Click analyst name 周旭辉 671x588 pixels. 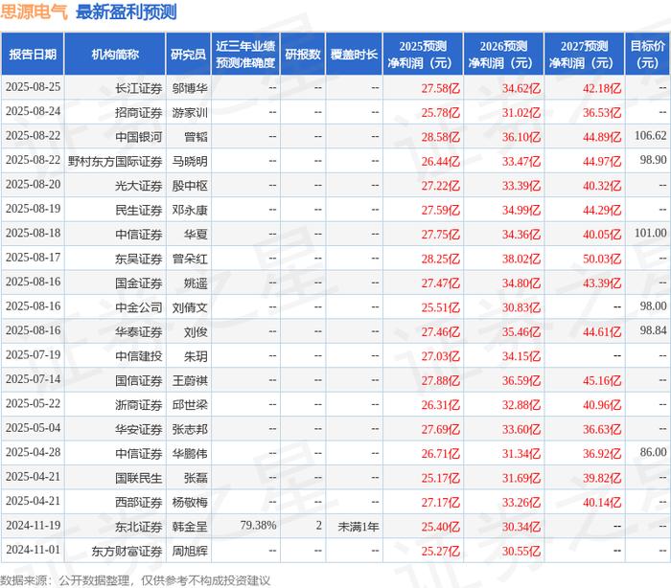coord(190,552)
